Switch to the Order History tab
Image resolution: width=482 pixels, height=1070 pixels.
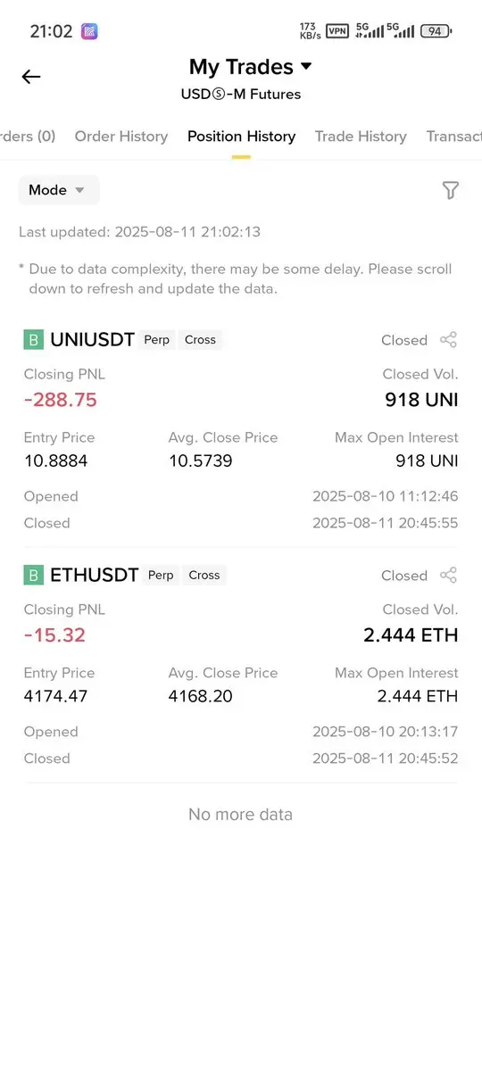pyautogui.click(x=120, y=137)
